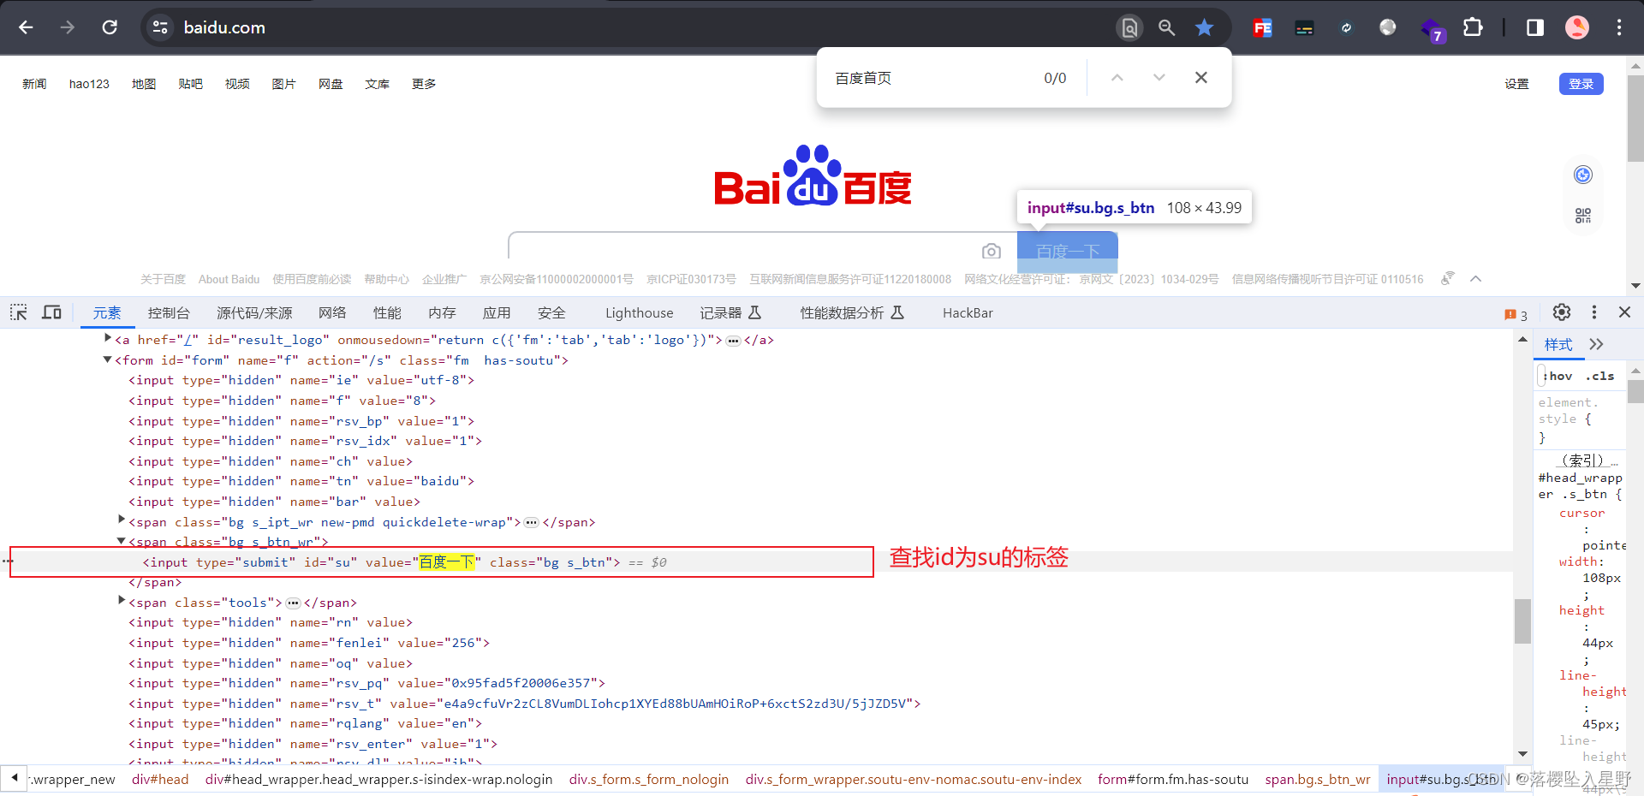
Task: Toggle device toolbar in DevTools
Action: coord(52,312)
